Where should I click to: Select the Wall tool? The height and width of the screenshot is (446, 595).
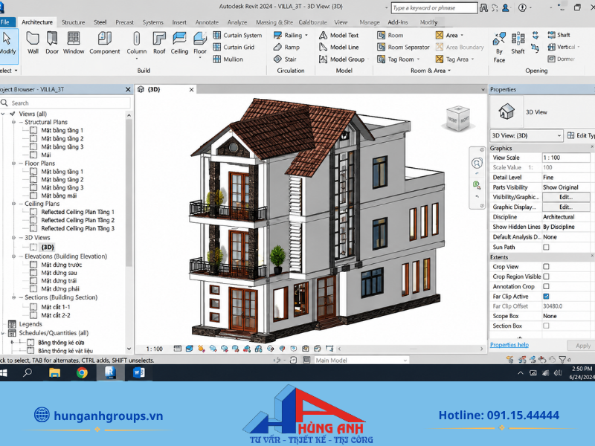point(33,43)
